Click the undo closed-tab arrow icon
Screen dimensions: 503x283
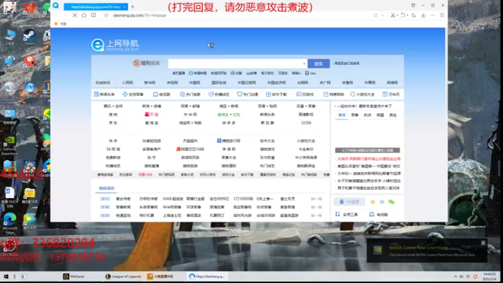point(403,15)
